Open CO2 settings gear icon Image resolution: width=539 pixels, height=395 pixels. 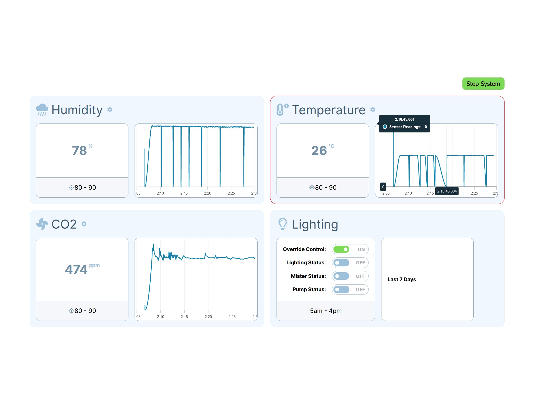tap(84, 224)
